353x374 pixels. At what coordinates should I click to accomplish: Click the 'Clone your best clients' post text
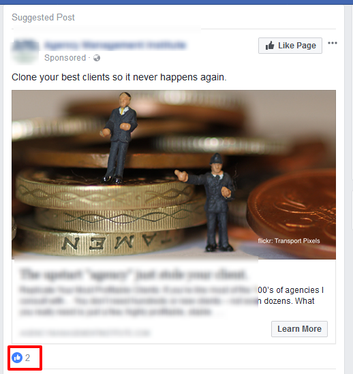119,77
